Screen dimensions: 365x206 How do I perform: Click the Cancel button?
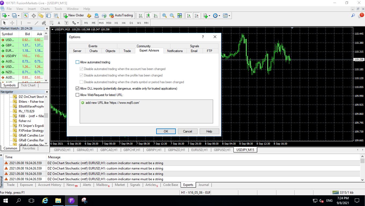[x=188, y=131]
